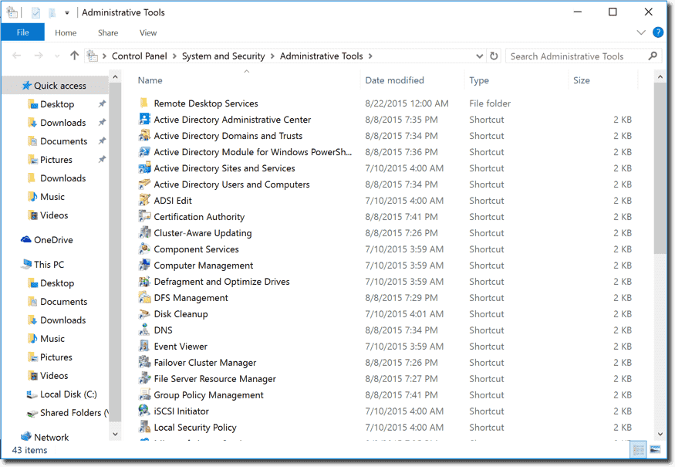675x467 pixels.
Task: Expand the chevron after System and Security
Action: [x=272, y=56]
